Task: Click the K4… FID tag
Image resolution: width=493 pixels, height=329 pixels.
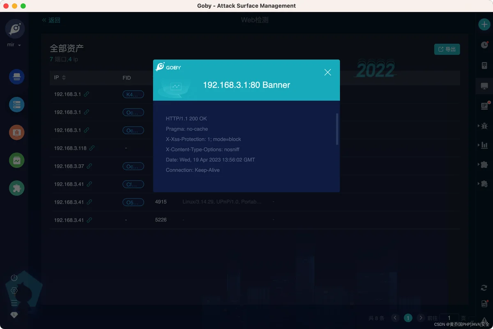Action: (x=133, y=94)
